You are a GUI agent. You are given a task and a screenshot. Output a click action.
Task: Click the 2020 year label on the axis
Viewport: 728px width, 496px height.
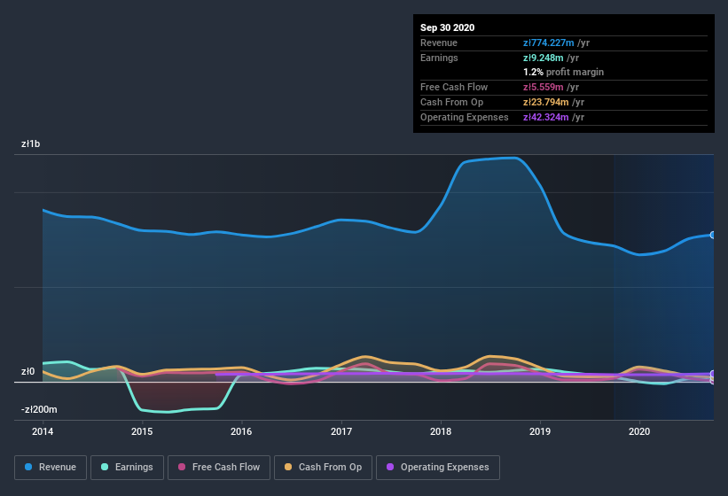tap(638, 431)
